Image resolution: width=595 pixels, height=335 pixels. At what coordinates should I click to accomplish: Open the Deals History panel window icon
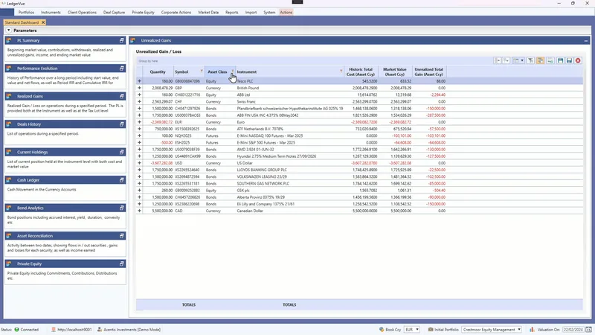122,124
